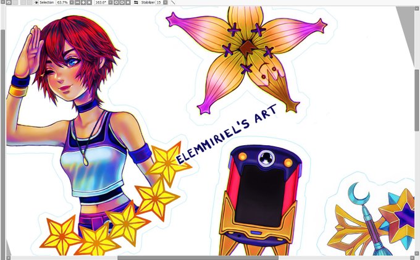Screen dimensions: 420x260
Task: Zoom out with the minus button
Action: (77, 2)
